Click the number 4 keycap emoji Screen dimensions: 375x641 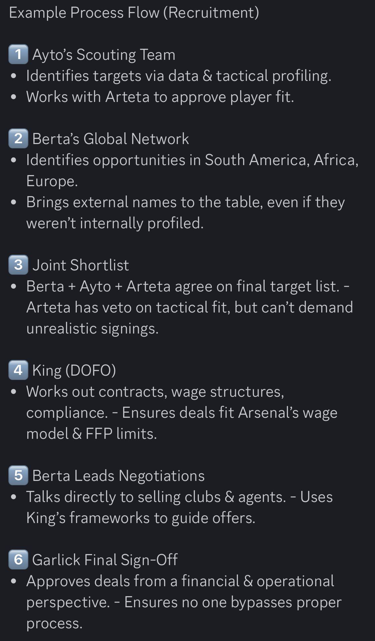point(18,370)
